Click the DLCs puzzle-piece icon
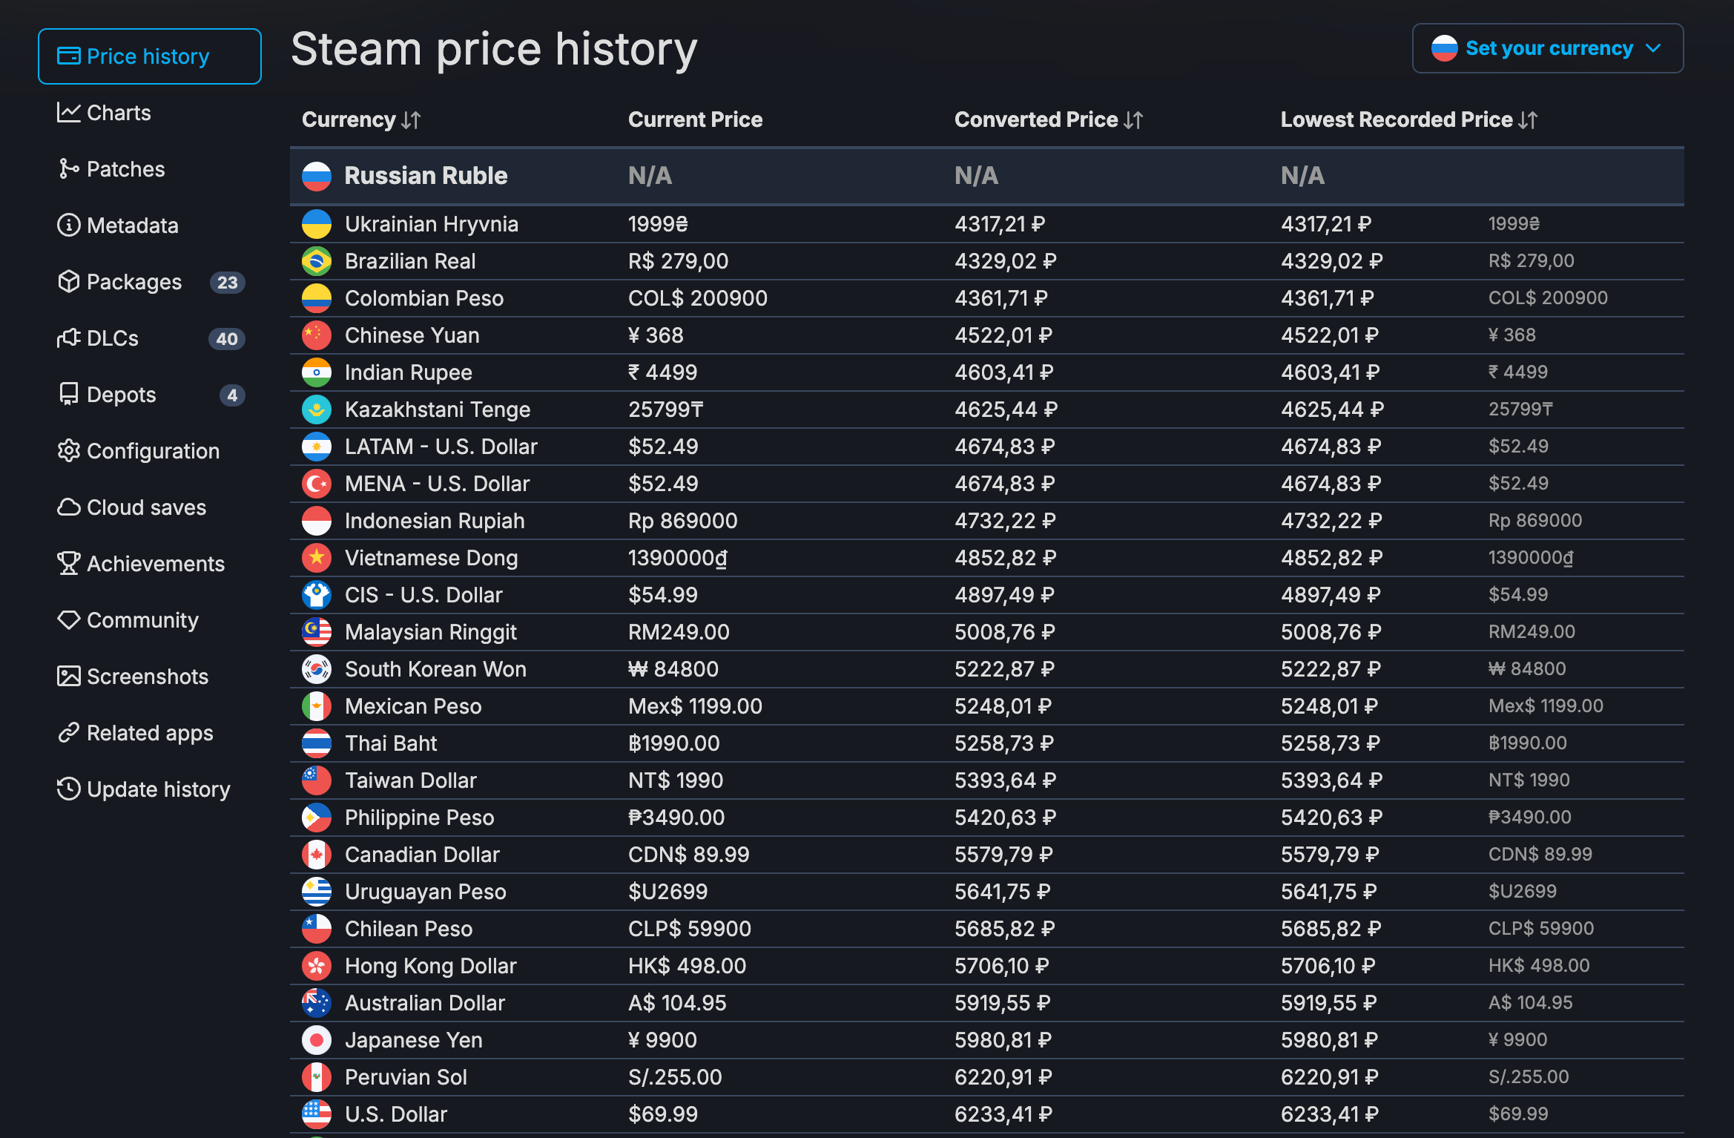Screen dimensions: 1734x1138 pos(68,338)
